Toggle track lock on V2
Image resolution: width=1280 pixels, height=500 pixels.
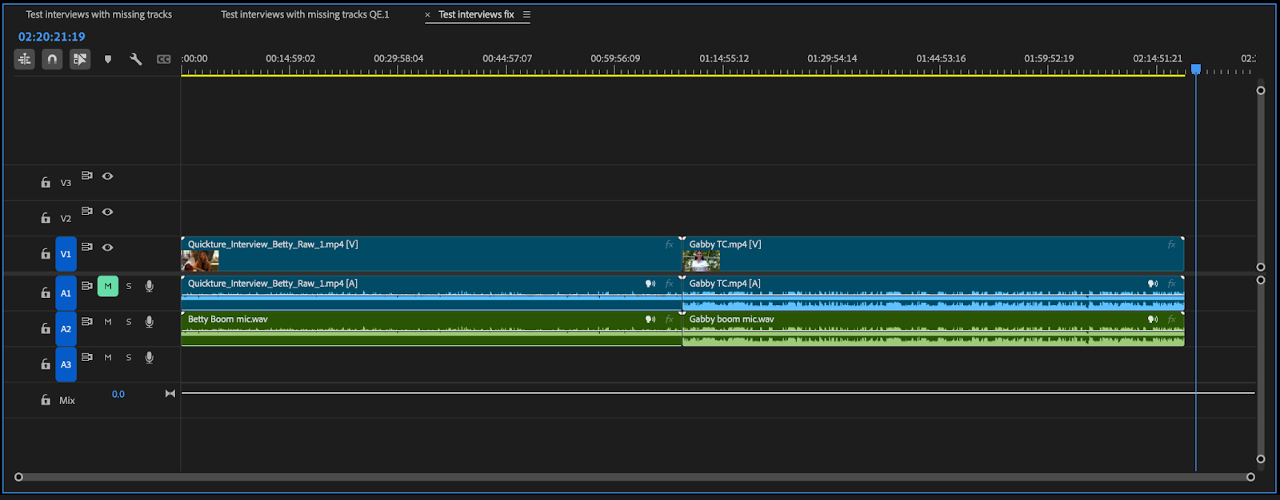(x=46, y=217)
